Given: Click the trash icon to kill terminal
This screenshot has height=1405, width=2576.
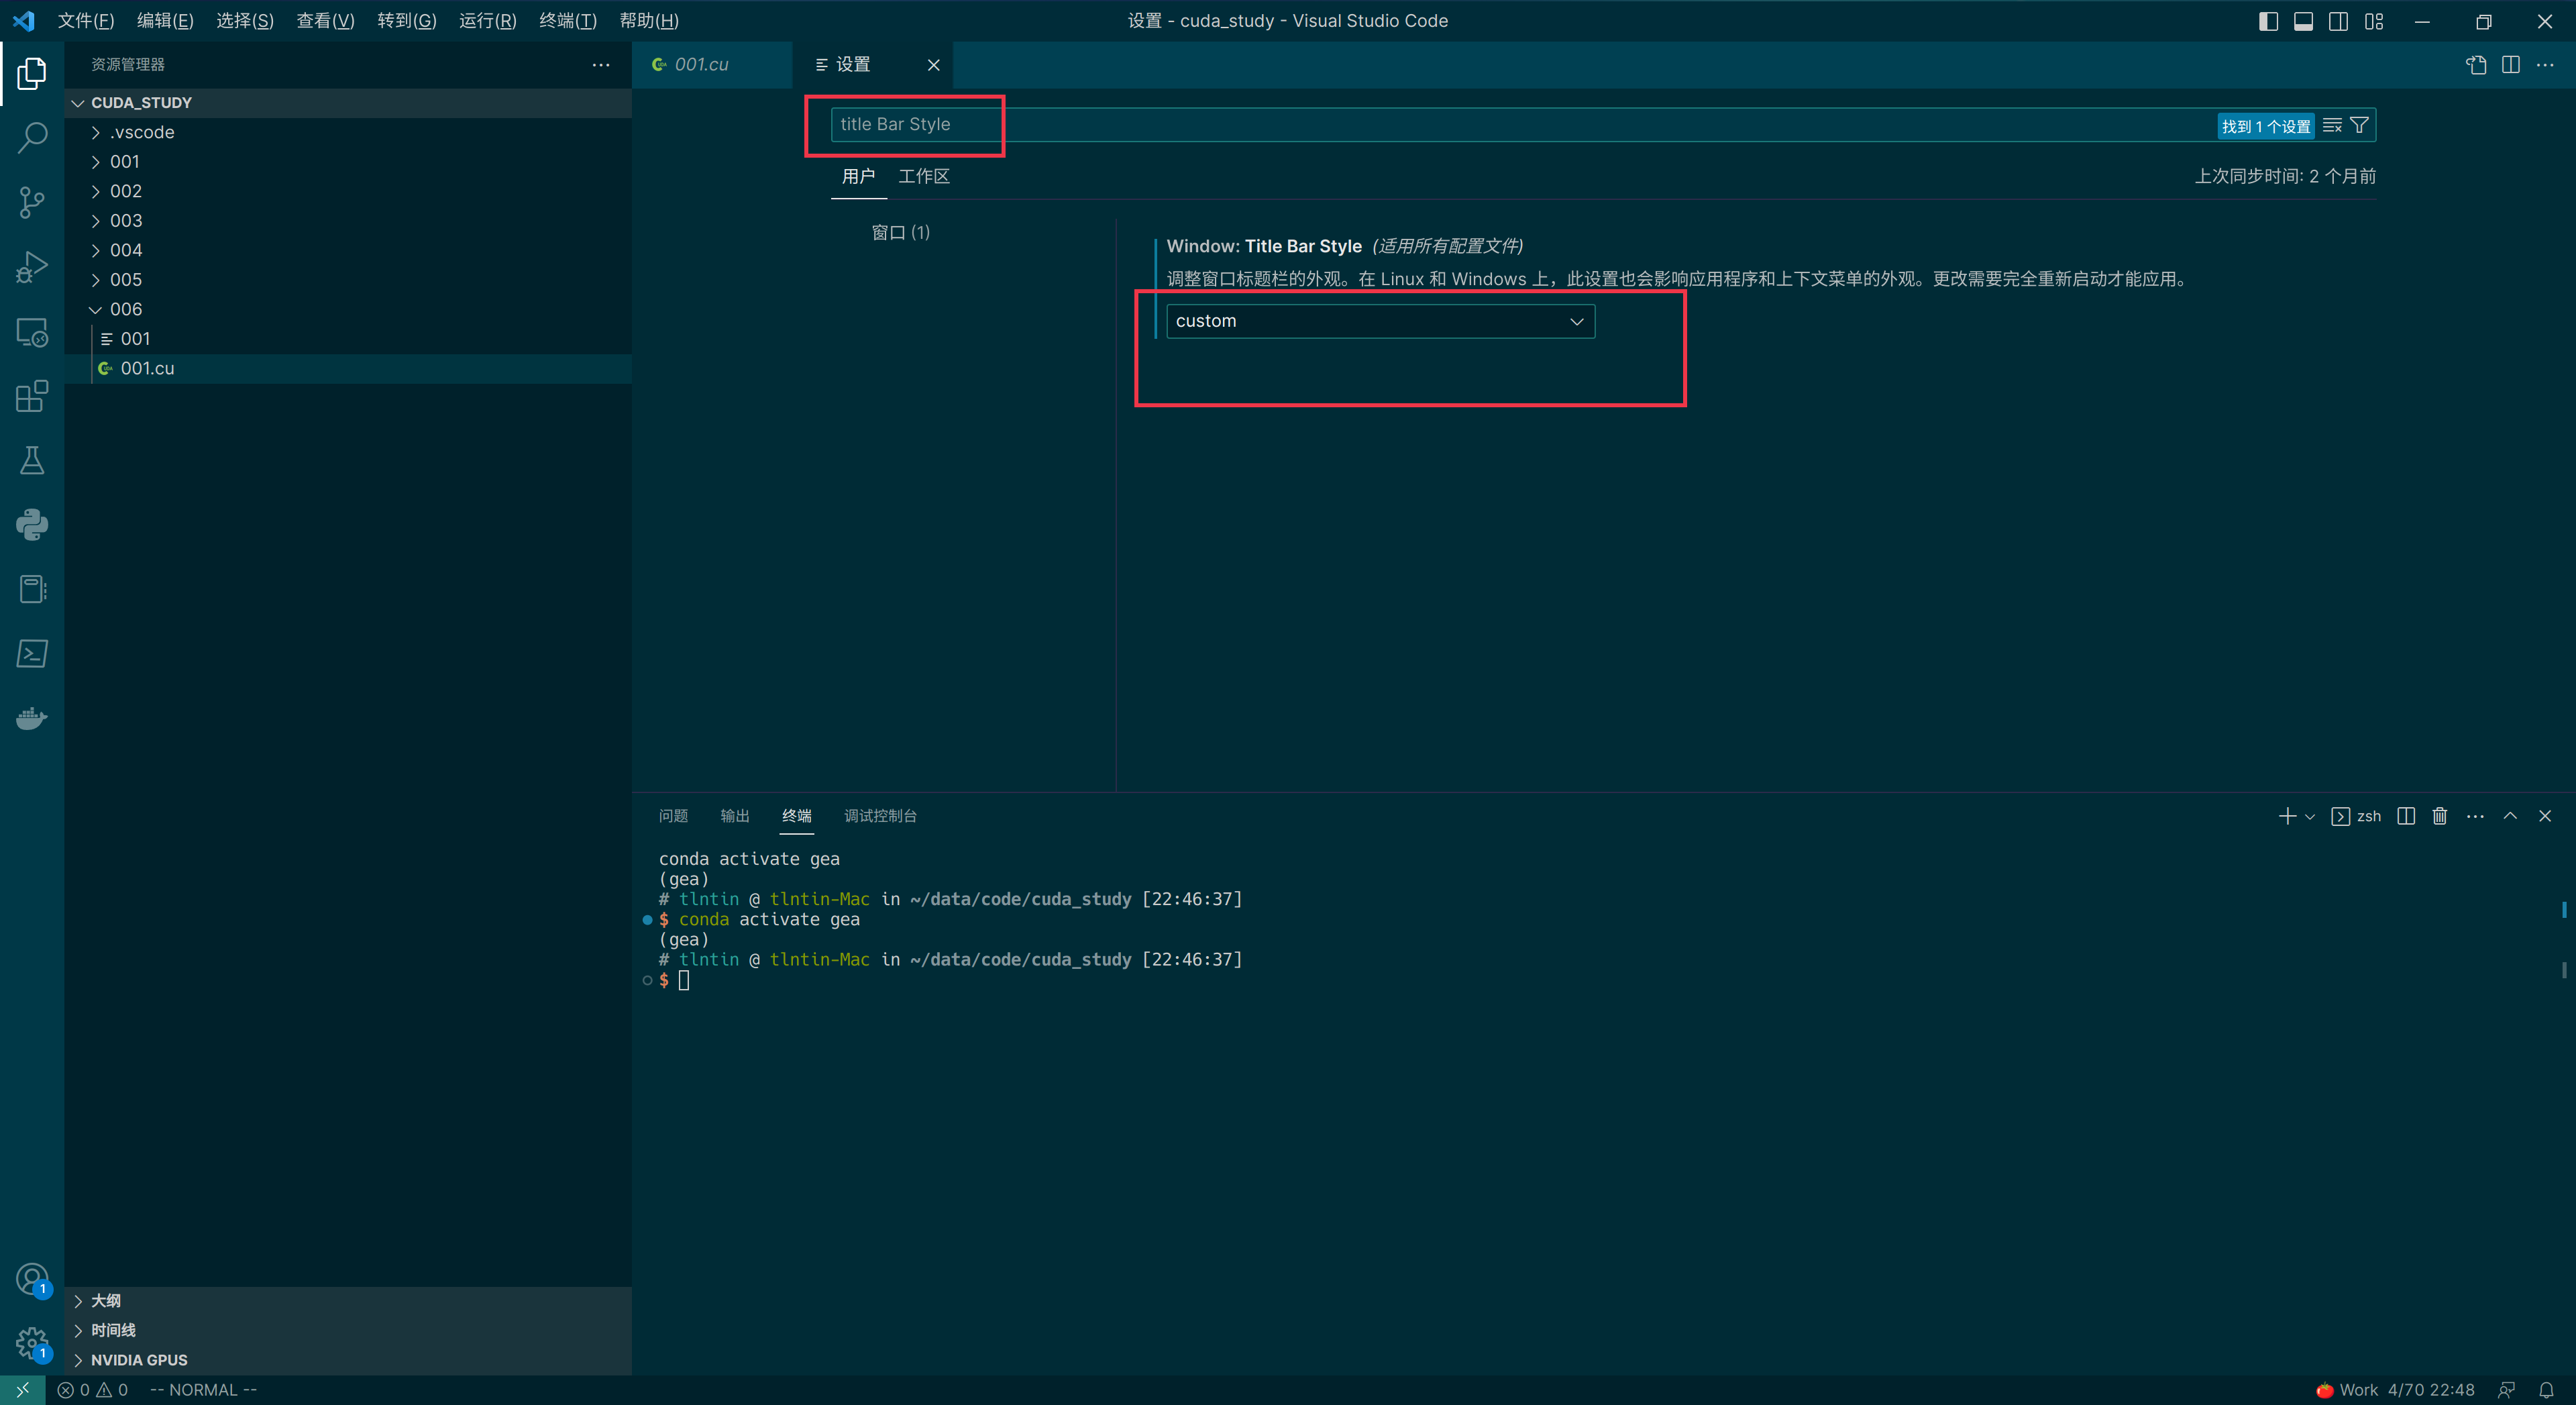Looking at the screenshot, I should [2440, 816].
